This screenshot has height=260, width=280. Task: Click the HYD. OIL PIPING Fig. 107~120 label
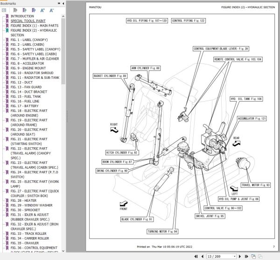[147, 21]
